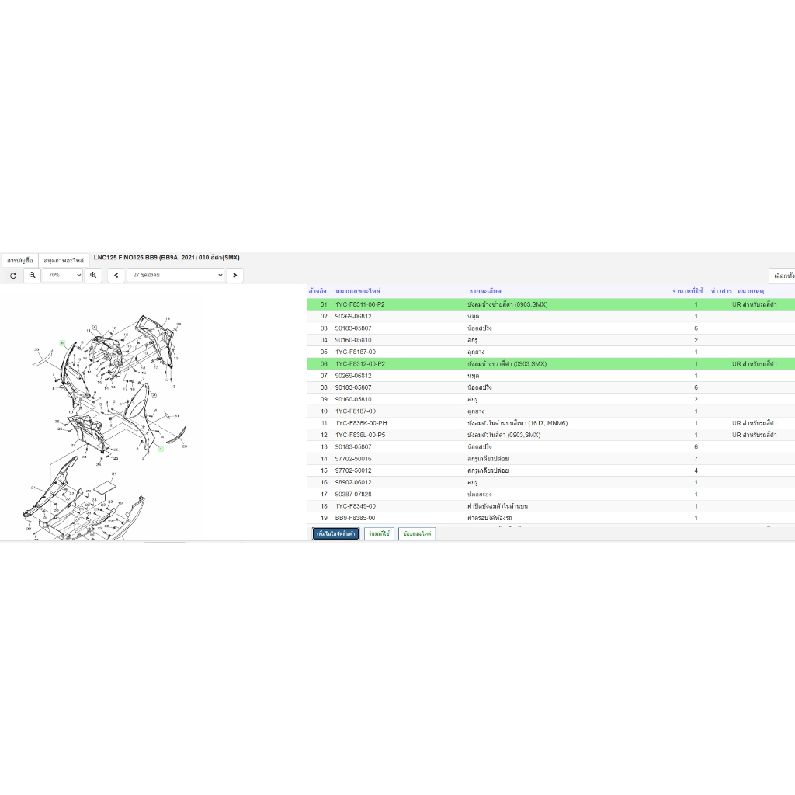Go to previous diagram with left arrow
795x795 pixels.
[116, 276]
